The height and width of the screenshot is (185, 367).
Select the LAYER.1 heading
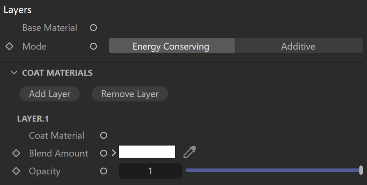point(33,119)
